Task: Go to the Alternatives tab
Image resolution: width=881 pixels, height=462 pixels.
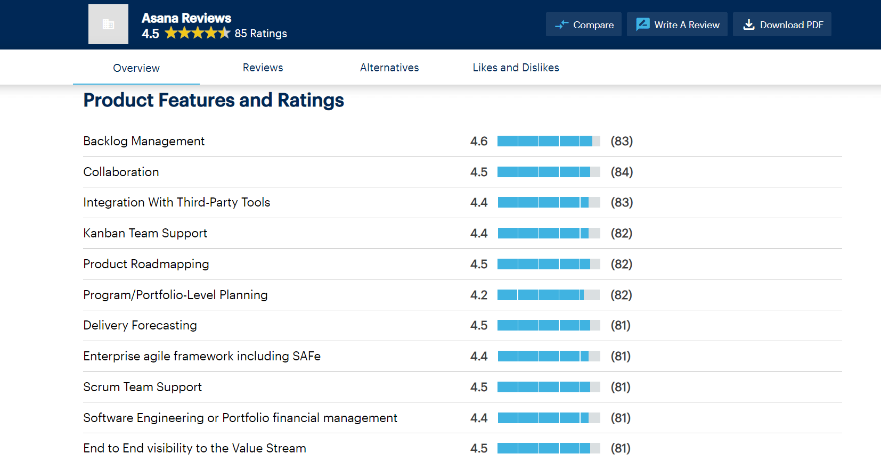Action: click(x=389, y=68)
